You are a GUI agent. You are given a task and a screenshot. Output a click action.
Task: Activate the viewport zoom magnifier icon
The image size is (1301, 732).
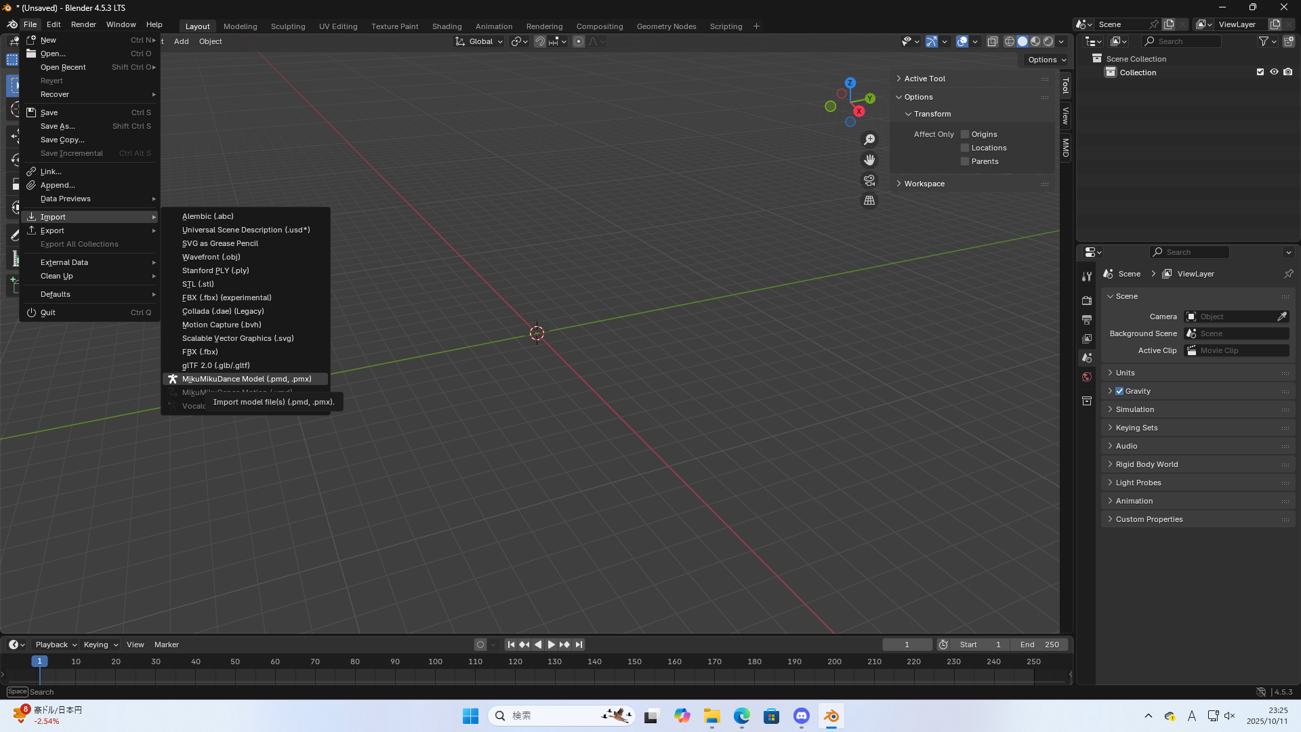(869, 139)
